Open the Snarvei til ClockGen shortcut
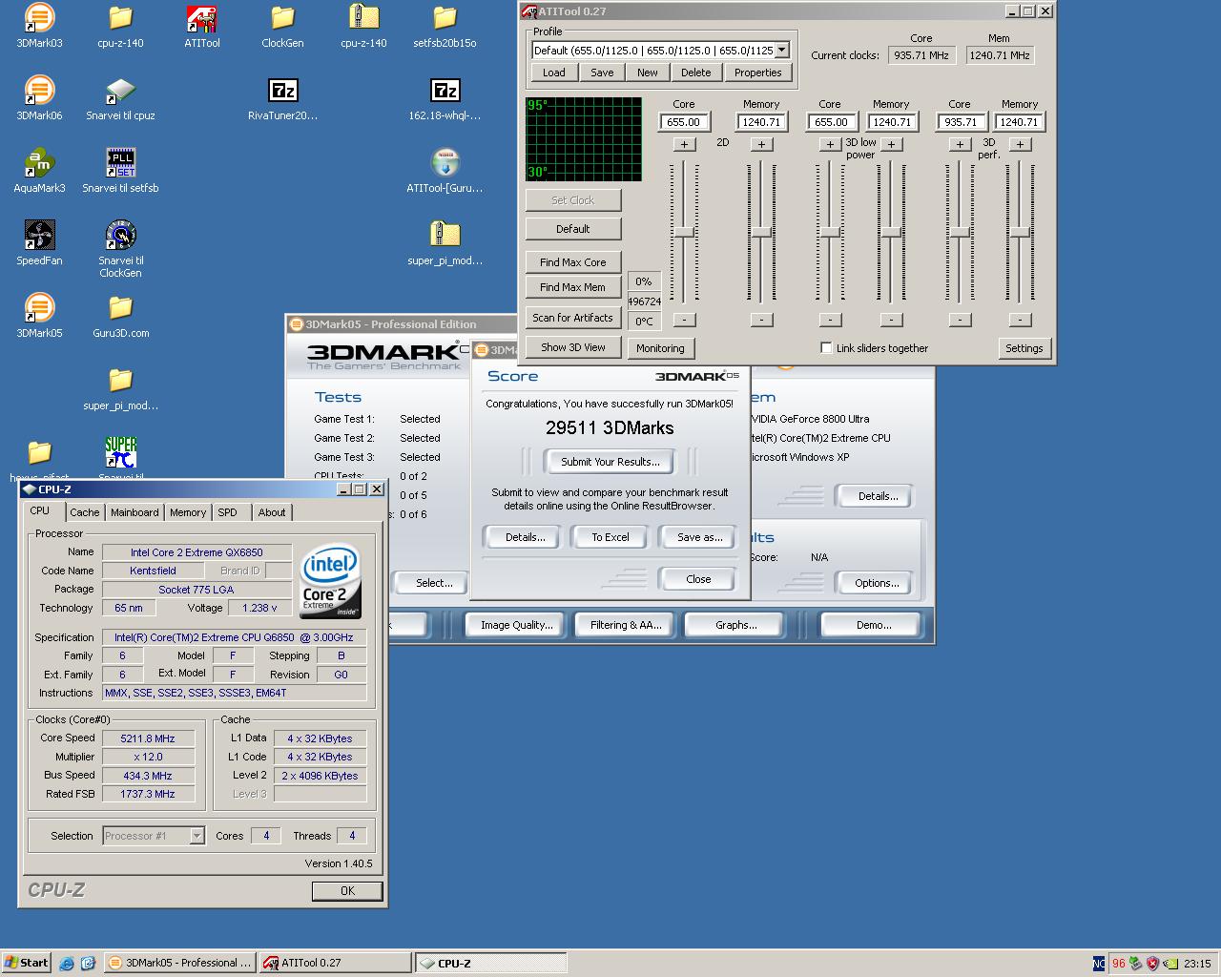The image size is (1221, 977). (x=120, y=249)
